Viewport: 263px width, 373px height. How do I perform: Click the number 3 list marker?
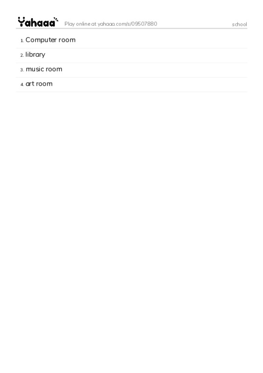tap(22, 70)
